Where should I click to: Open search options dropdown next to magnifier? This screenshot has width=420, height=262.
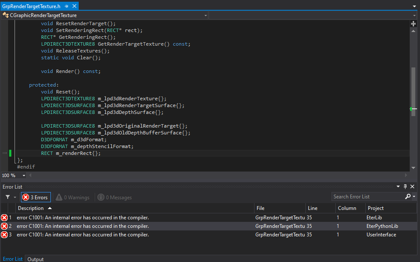(414, 196)
